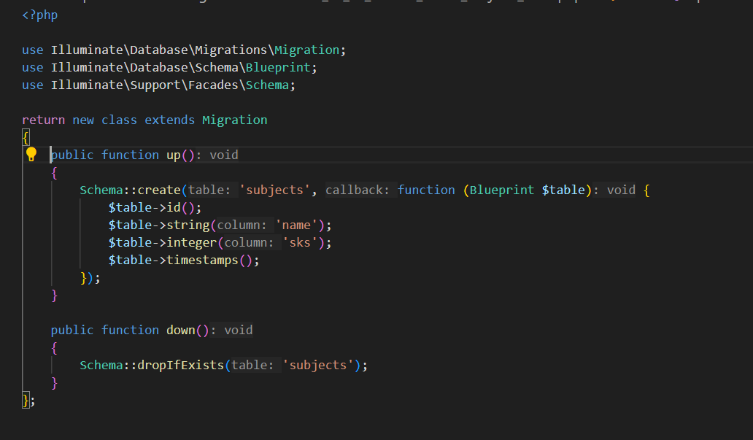Click the return keyword

[x=43, y=120]
